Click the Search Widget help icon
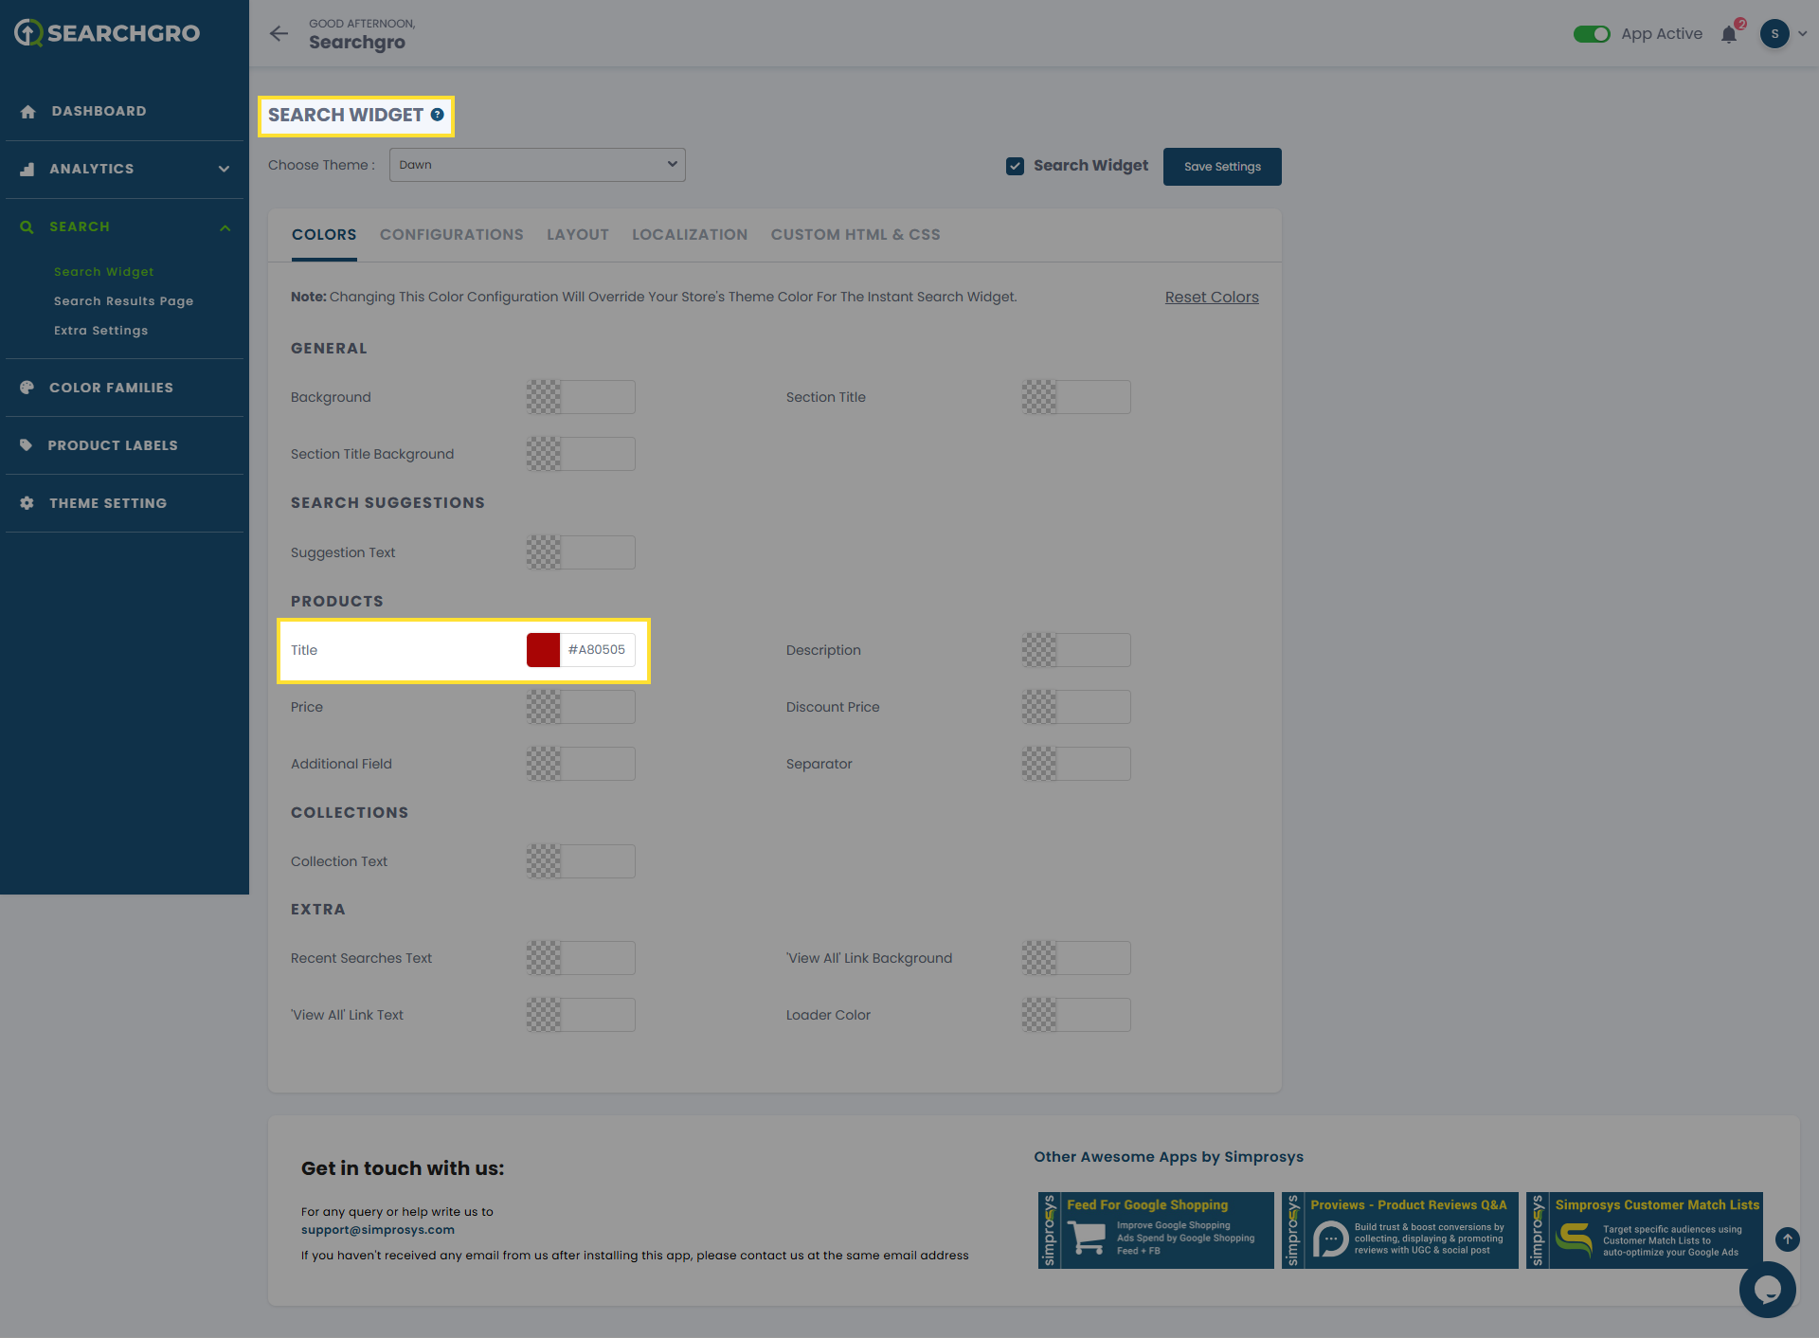The height and width of the screenshot is (1338, 1819). click(x=438, y=115)
